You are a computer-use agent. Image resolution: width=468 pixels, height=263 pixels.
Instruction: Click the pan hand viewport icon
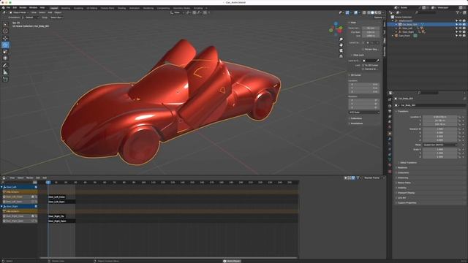tap(341, 45)
